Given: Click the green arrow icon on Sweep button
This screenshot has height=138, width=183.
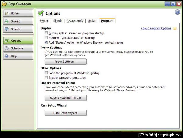Looking at the screenshot, I should [6, 21].
